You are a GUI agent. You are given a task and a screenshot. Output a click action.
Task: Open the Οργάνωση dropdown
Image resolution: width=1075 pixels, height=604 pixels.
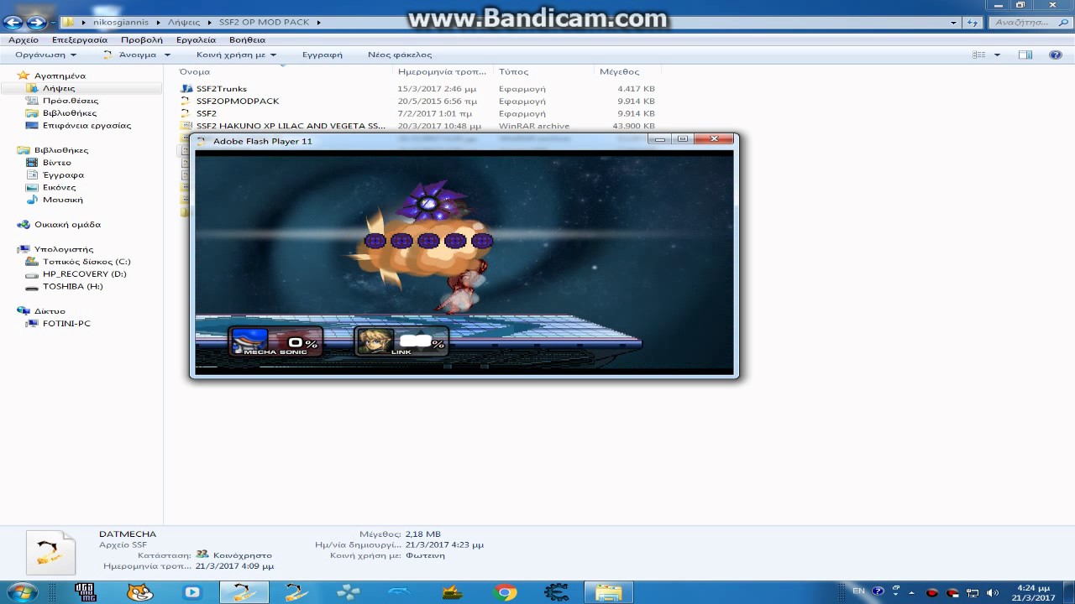(x=45, y=55)
